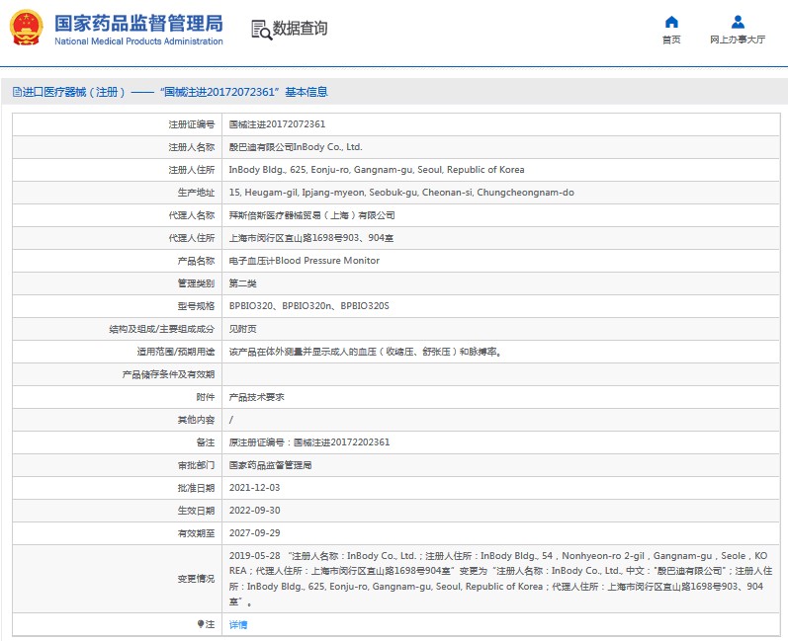Screen dimensions: 788x641
Task: Select the 2019-05-28 change record text
Action: 500,579
